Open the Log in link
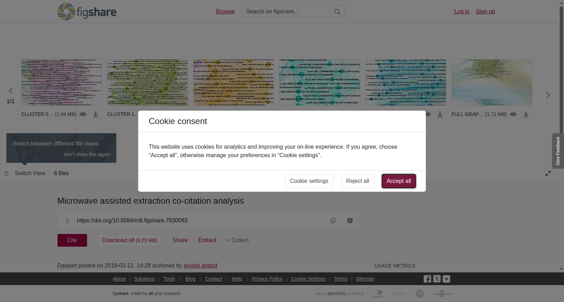Viewport: 564px width, 302px height. click(x=462, y=12)
